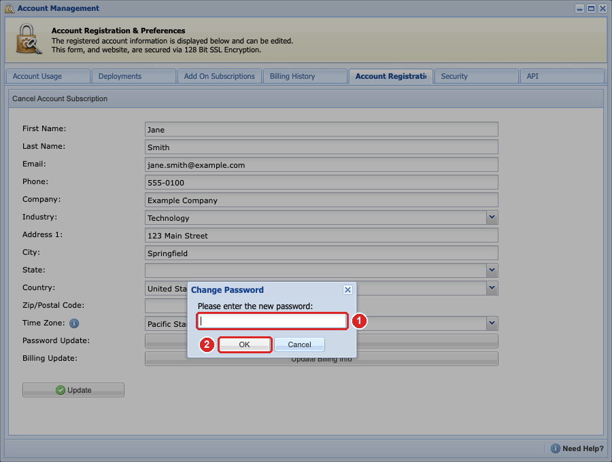
Task: Click the City field showing Springfield
Action: click(x=321, y=253)
